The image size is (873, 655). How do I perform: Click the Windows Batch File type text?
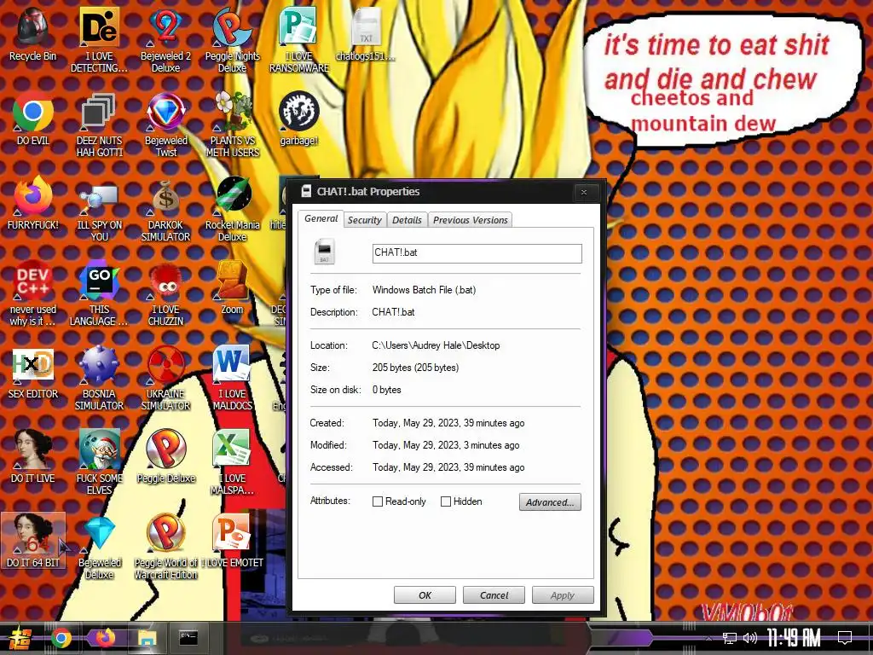425,290
